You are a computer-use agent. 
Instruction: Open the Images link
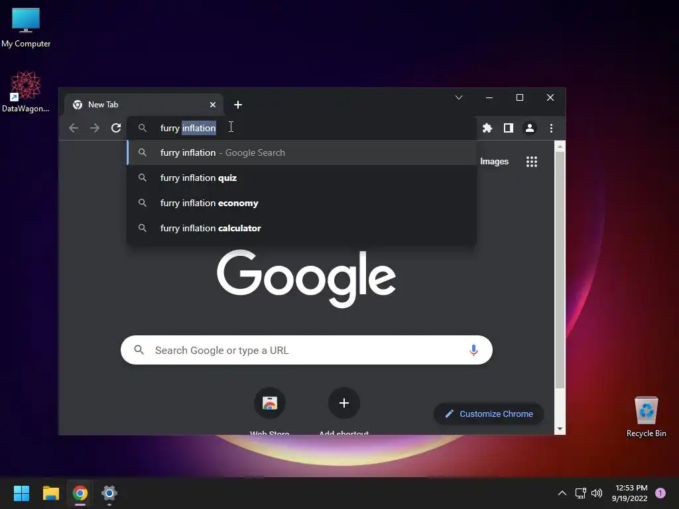click(494, 162)
